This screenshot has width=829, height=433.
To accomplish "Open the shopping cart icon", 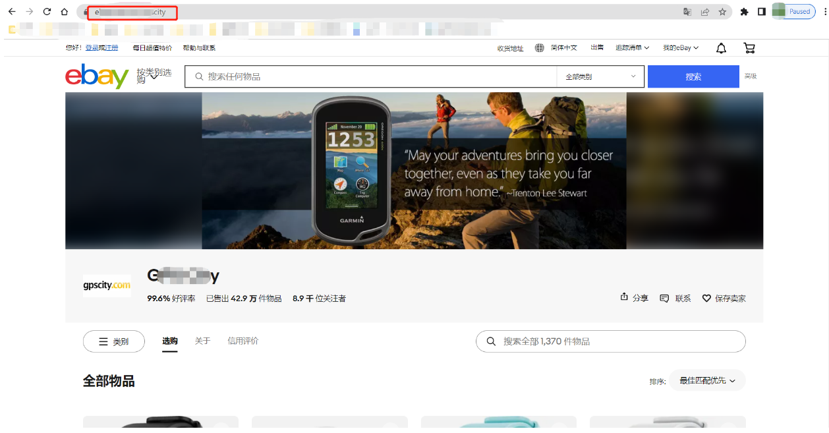I will (x=749, y=48).
